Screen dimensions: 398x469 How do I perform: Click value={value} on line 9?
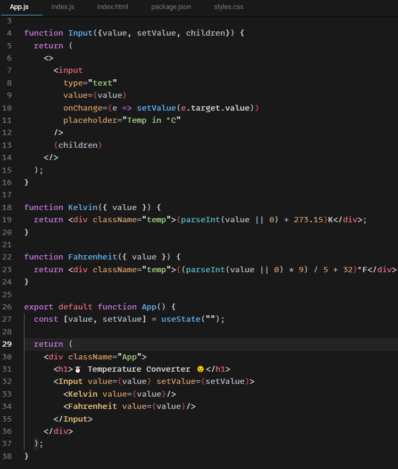[x=95, y=95]
